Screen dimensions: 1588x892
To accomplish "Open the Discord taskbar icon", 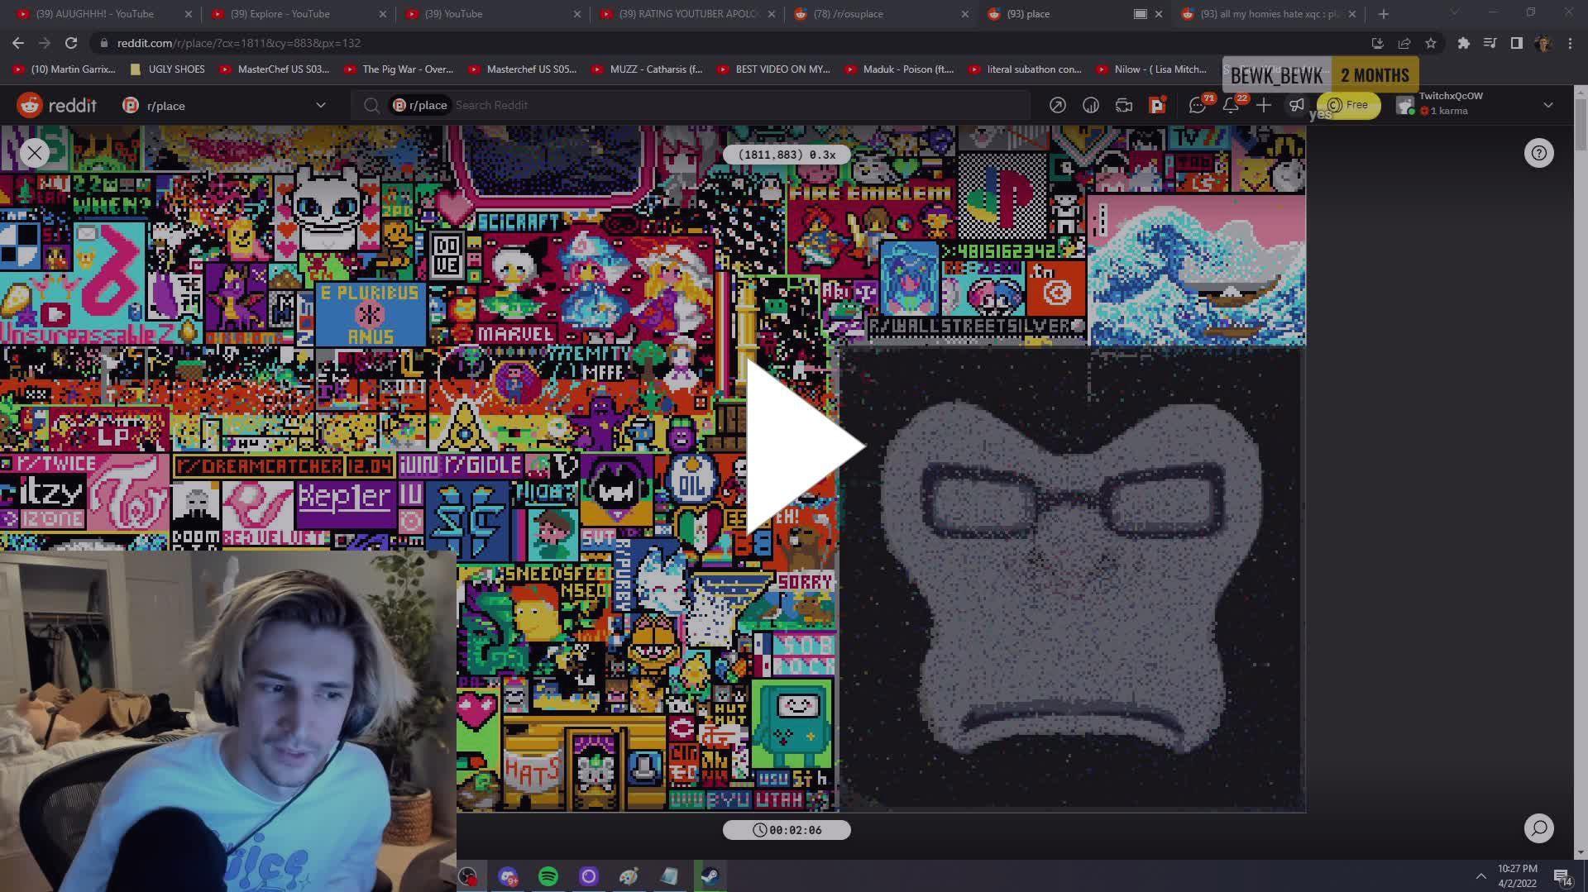I will 508,876.
